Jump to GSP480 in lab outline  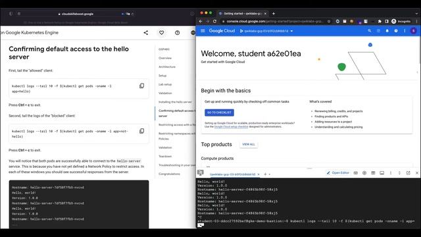coord(164,49)
